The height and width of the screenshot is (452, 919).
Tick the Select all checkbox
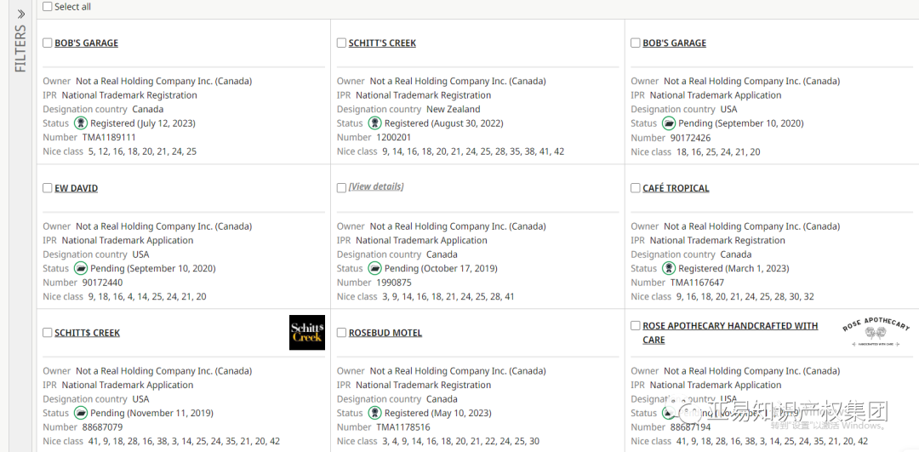[48, 7]
